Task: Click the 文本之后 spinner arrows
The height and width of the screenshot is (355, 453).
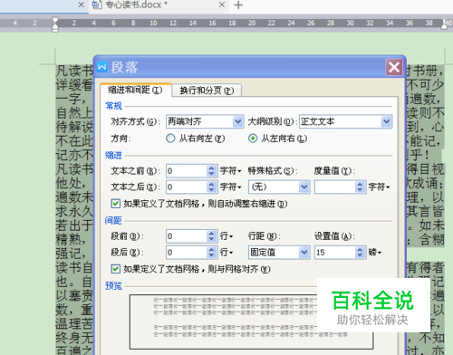Action: coord(212,187)
